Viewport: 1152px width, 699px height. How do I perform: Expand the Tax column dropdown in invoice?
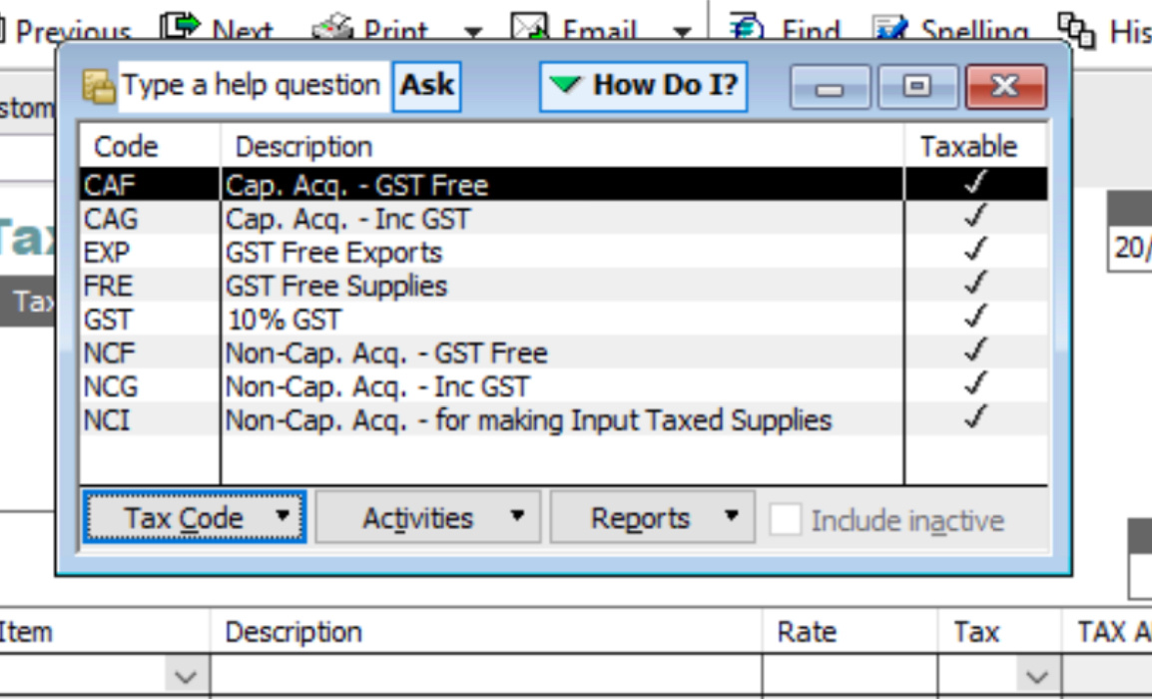point(1036,676)
